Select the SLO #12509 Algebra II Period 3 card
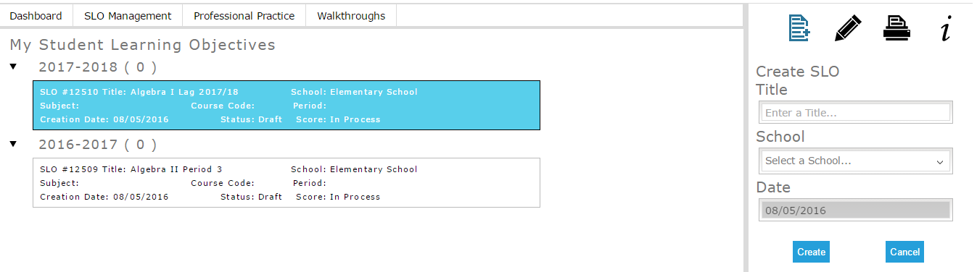977x272 pixels. [x=286, y=183]
